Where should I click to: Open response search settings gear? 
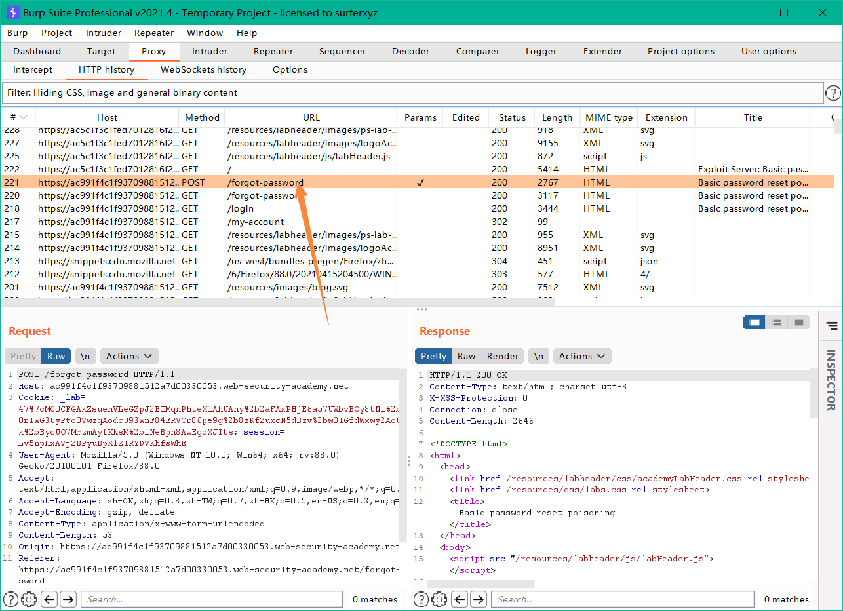click(x=439, y=599)
